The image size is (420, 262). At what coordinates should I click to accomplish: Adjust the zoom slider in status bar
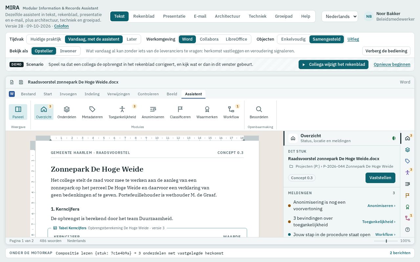click(x=386, y=241)
